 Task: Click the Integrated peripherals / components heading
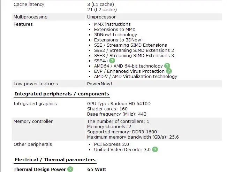62,94
